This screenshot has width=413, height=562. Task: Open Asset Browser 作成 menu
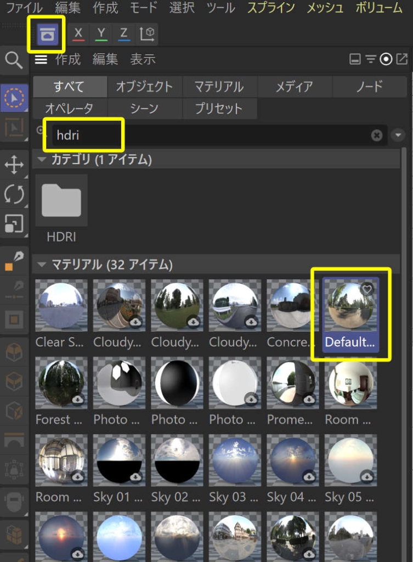click(68, 59)
